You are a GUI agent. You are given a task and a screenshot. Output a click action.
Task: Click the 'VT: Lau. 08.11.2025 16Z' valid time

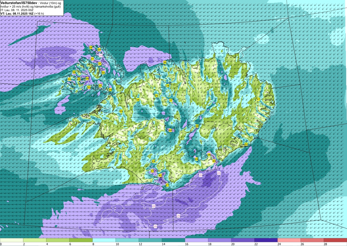(17, 13)
